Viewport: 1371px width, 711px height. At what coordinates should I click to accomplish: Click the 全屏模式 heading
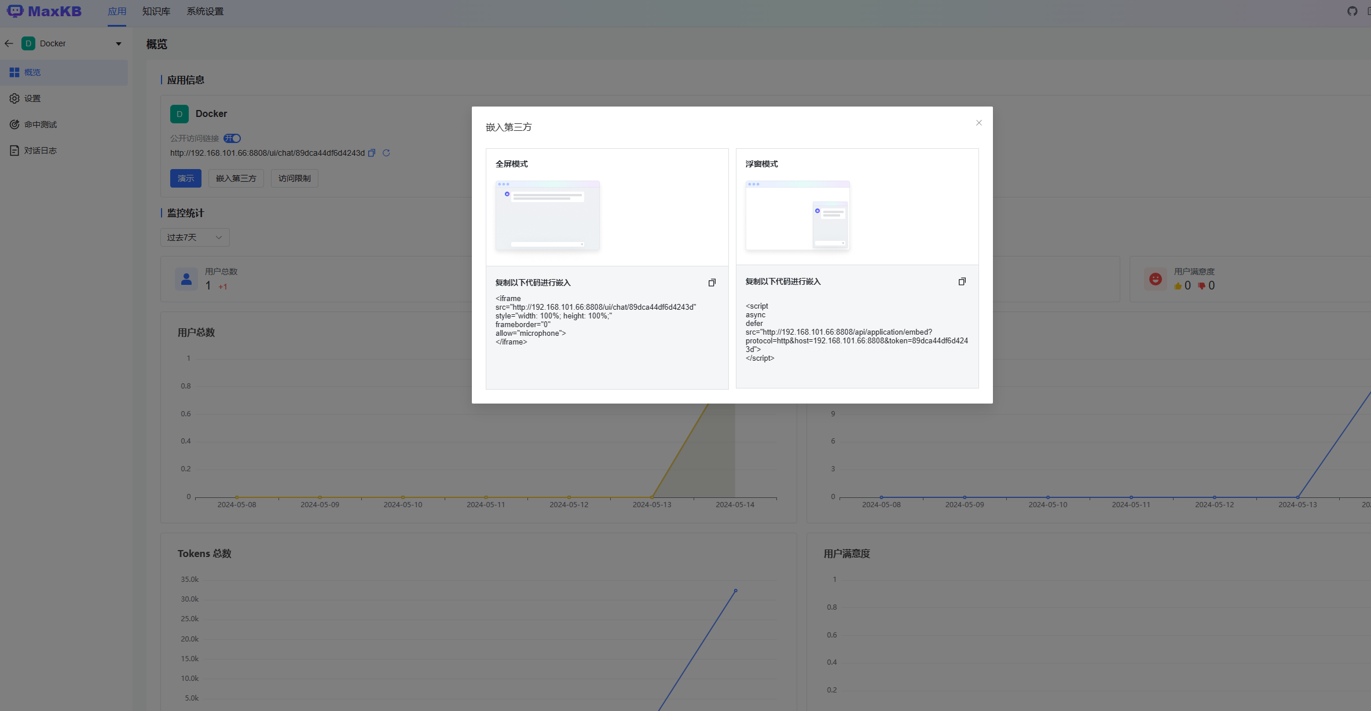pyautogui.click(x=512, y=164)
